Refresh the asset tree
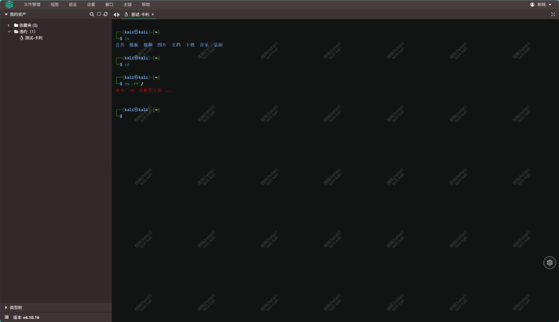 (105, 14)
